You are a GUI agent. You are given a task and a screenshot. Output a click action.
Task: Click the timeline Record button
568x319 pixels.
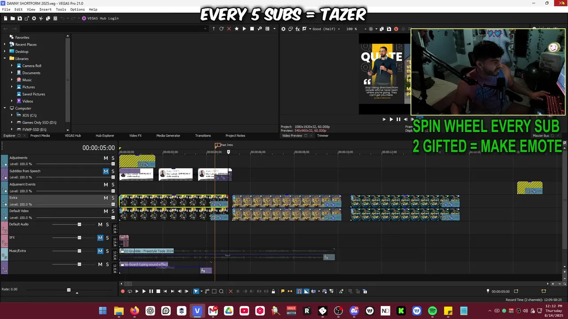point(122,291)
